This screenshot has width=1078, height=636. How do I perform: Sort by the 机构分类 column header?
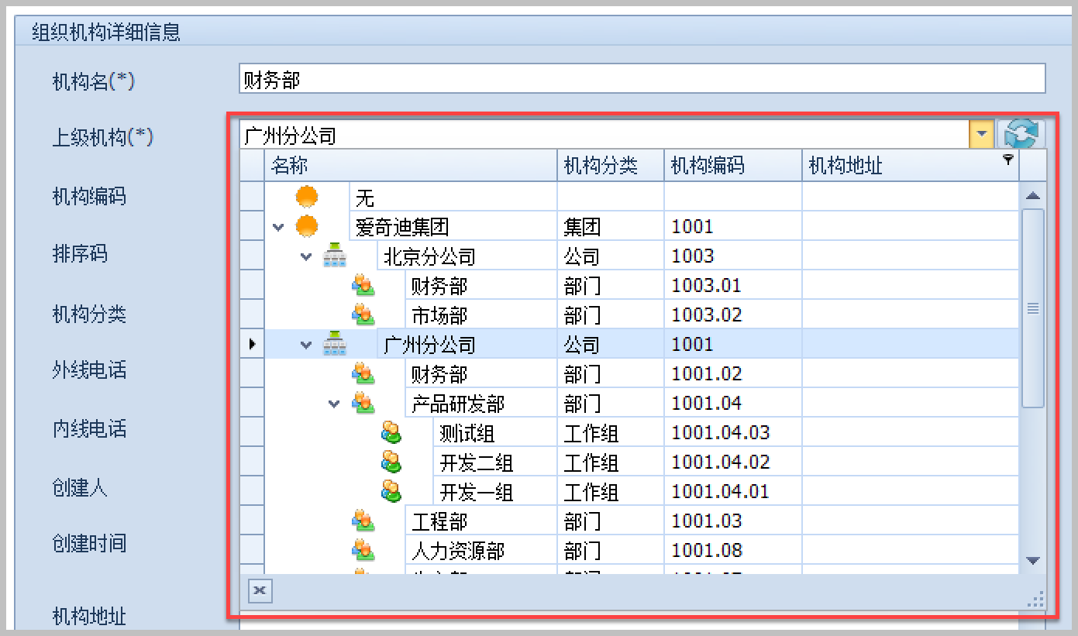click(611, 165)
